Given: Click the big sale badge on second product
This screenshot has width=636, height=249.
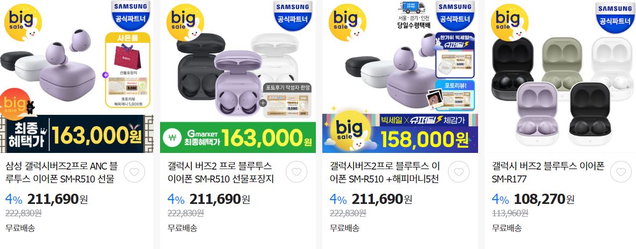Looking at the screenshot, I should pos(185,23).
